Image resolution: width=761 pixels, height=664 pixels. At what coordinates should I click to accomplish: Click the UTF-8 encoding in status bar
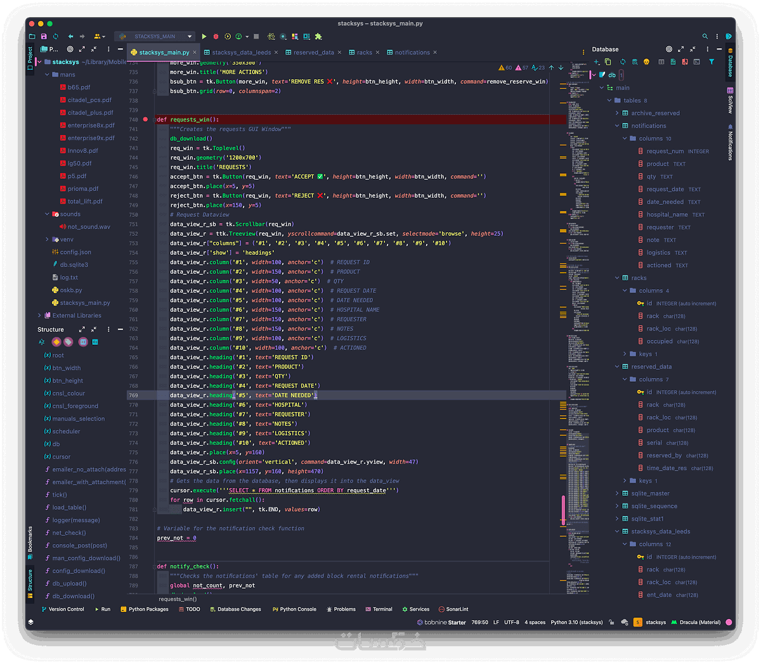(x=512, y=622)
